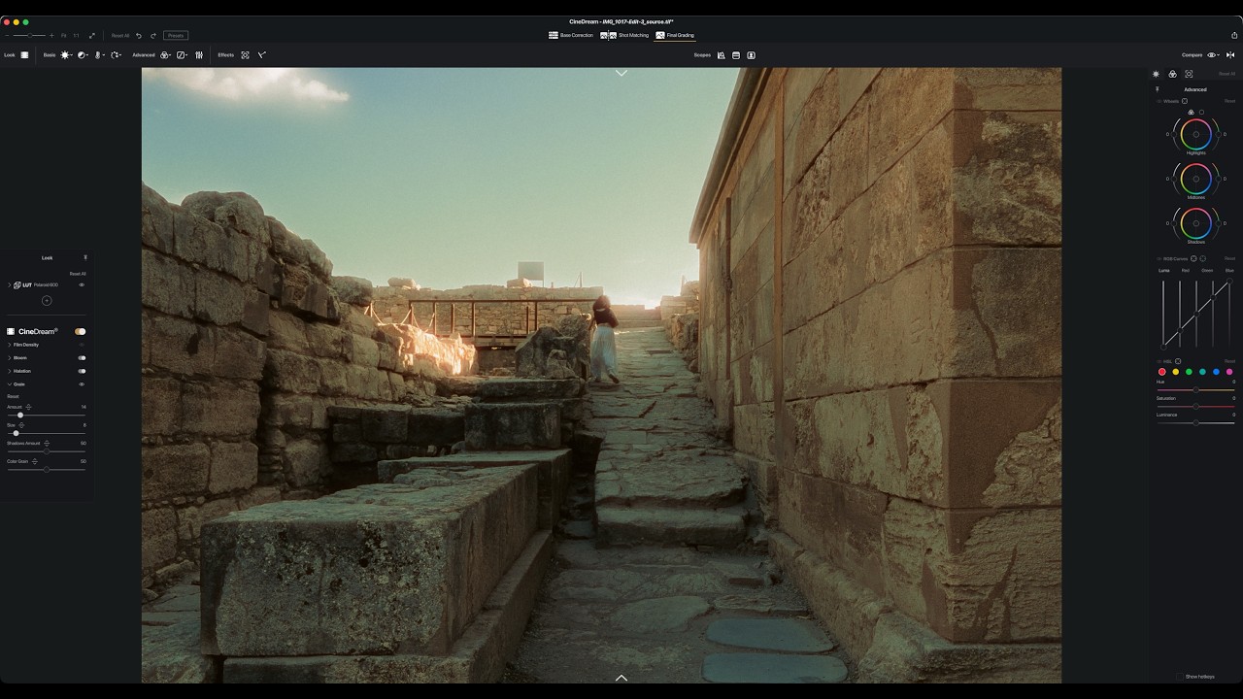Open the Basic contrast half-circle tool

pyautogui.click(x=82, y=55)
